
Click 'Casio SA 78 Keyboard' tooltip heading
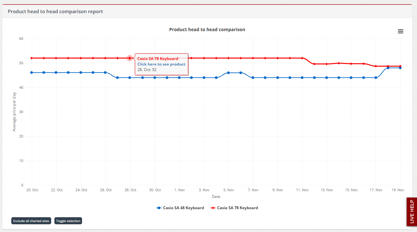coord(158,59)
